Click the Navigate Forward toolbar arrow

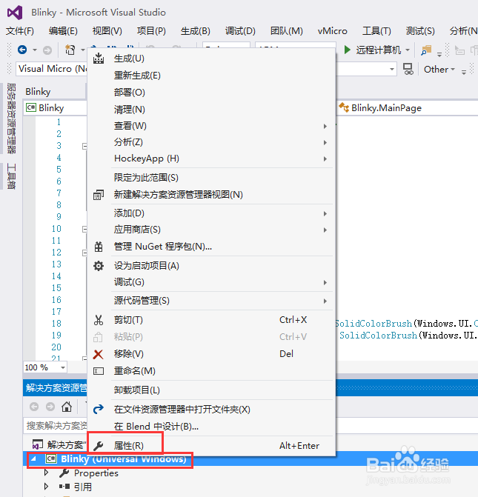click(47, 50)
